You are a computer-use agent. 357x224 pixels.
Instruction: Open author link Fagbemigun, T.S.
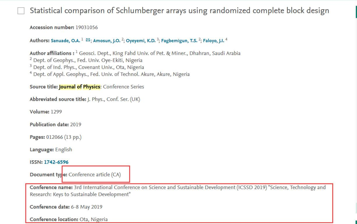(179, 41)
